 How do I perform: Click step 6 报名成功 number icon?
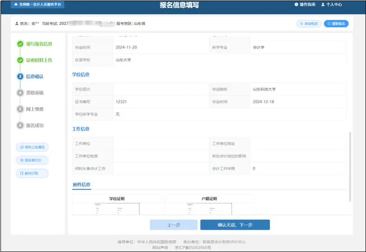click(x=20, y=125)
